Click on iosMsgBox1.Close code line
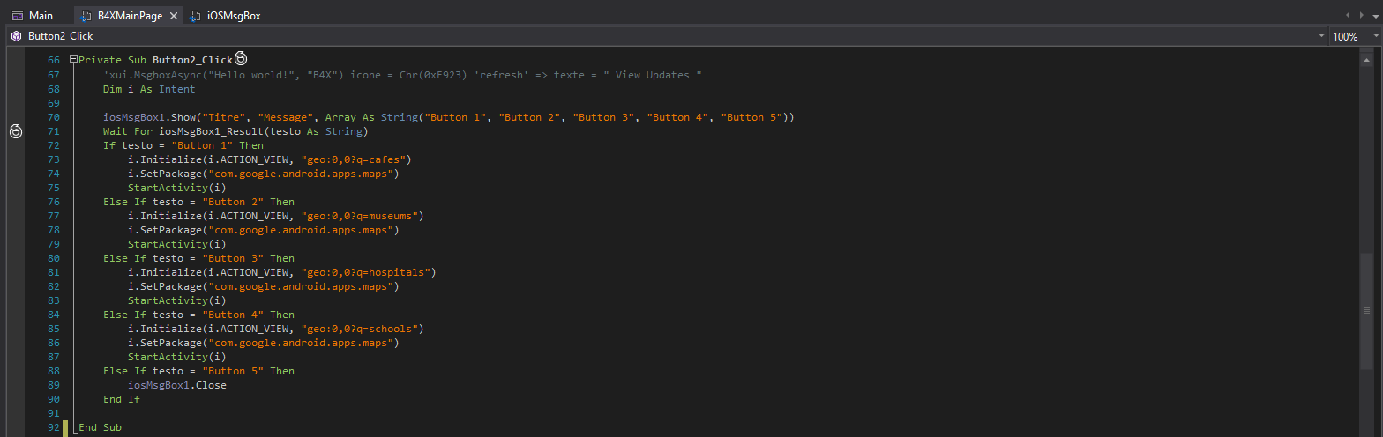 (176, 385)
